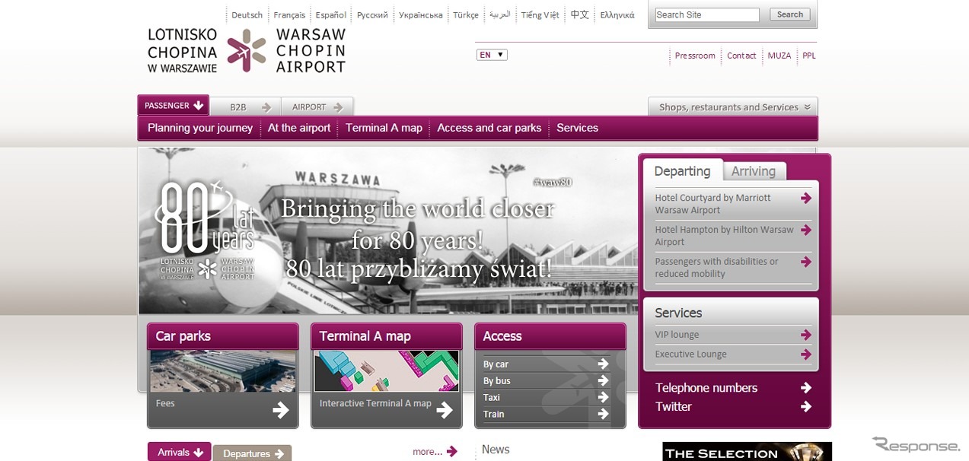Viewport: 969px width, 461px height.
Task: Expand Shops, restaurants and Services dropdown
Action: [x=733, y=107]
